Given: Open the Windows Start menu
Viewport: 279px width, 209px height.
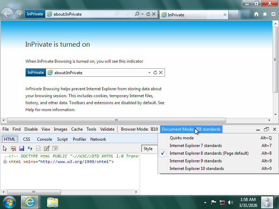Looking at the screenshot, I should 9,202.
